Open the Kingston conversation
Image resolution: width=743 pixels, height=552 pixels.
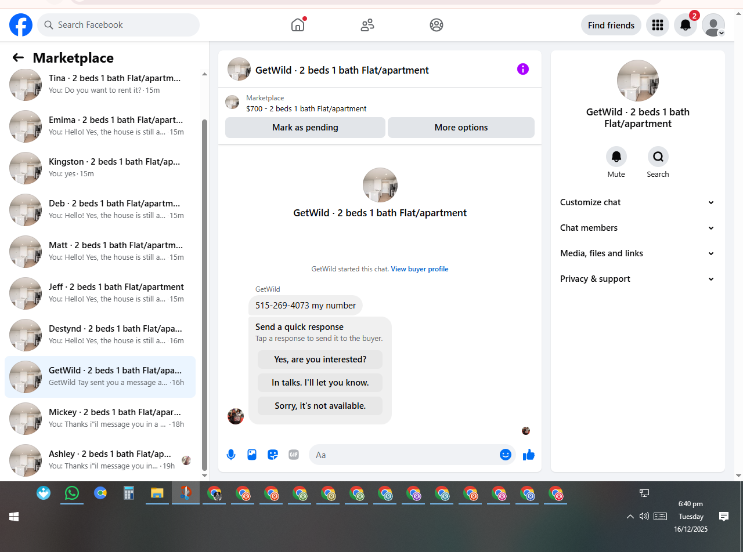[100, 168]
